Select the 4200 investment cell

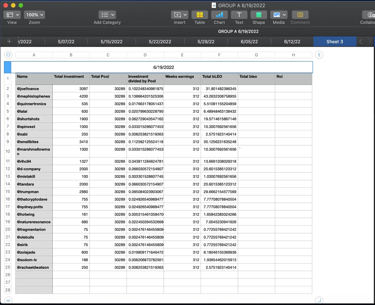pos(71,96)
